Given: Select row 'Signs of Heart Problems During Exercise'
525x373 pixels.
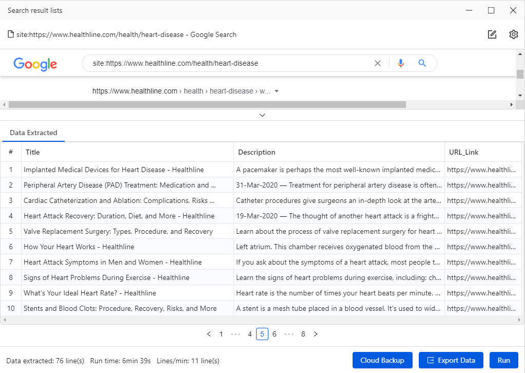Looking at the screenshot, I should pos(261,277).
